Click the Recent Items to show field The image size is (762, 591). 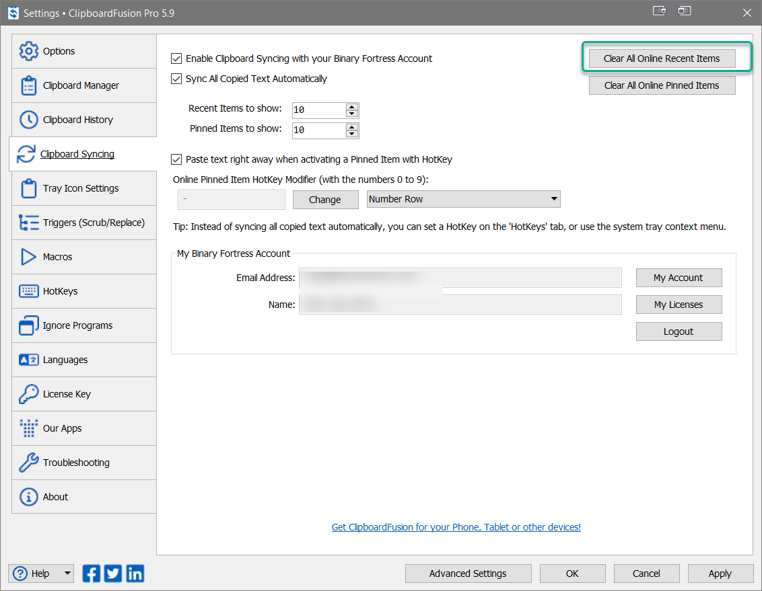319,110
